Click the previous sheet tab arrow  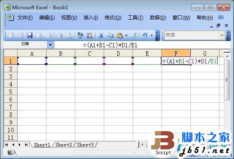[x=13, y=145]
